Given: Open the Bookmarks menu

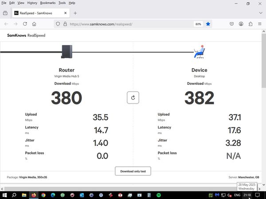Looking at the screenshot, I should click(48, 3).
